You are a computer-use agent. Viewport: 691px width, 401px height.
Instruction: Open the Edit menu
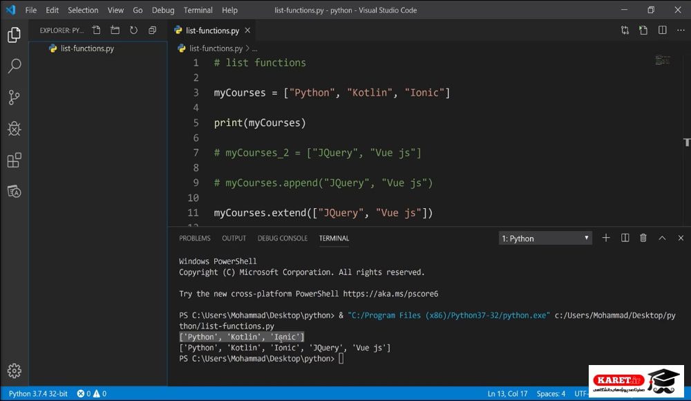click(x=52, y=10)
